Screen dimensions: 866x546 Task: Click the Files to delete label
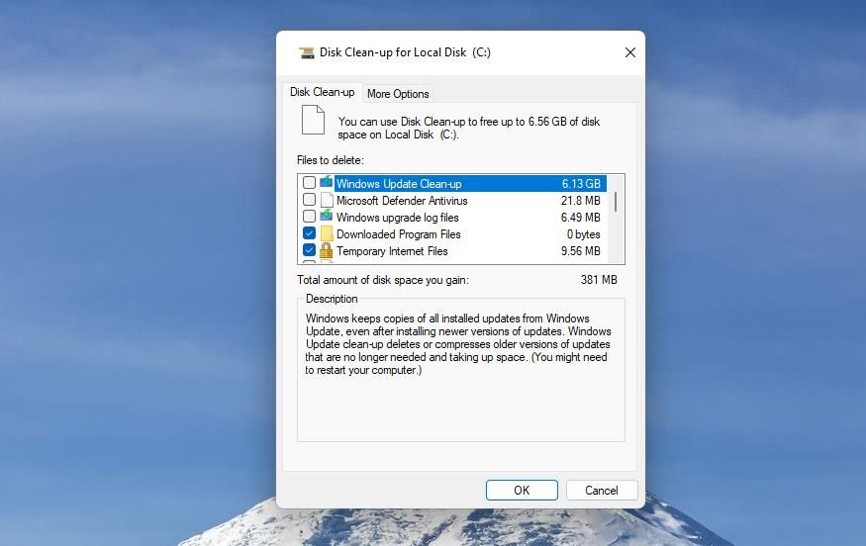tap(331, 160)
